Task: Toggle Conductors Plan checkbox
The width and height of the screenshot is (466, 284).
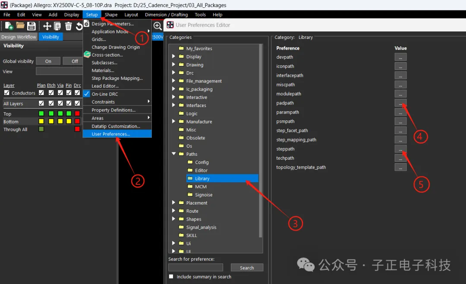Action: tap(41, 93)
